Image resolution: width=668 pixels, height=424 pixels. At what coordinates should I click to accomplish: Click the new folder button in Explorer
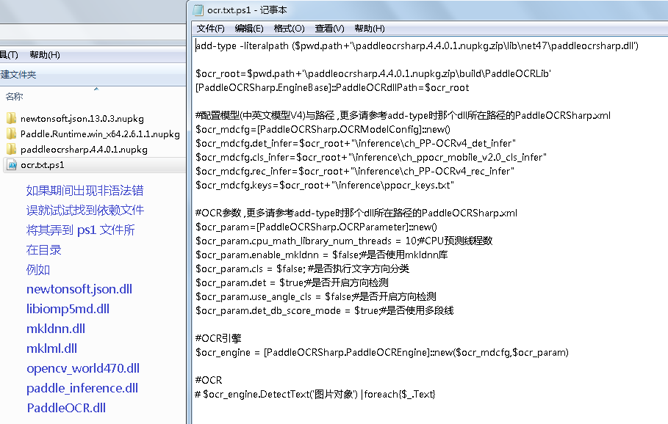(x=18, y=74)
